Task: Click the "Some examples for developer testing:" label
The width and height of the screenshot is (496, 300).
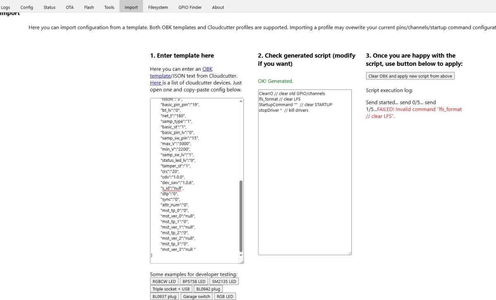Action: tap(193, 274)
